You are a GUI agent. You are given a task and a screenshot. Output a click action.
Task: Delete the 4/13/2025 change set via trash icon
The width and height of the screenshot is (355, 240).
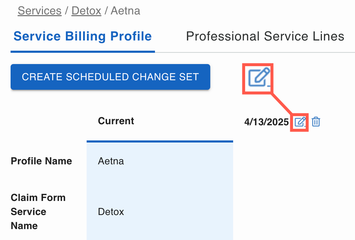tap(316, 122)
